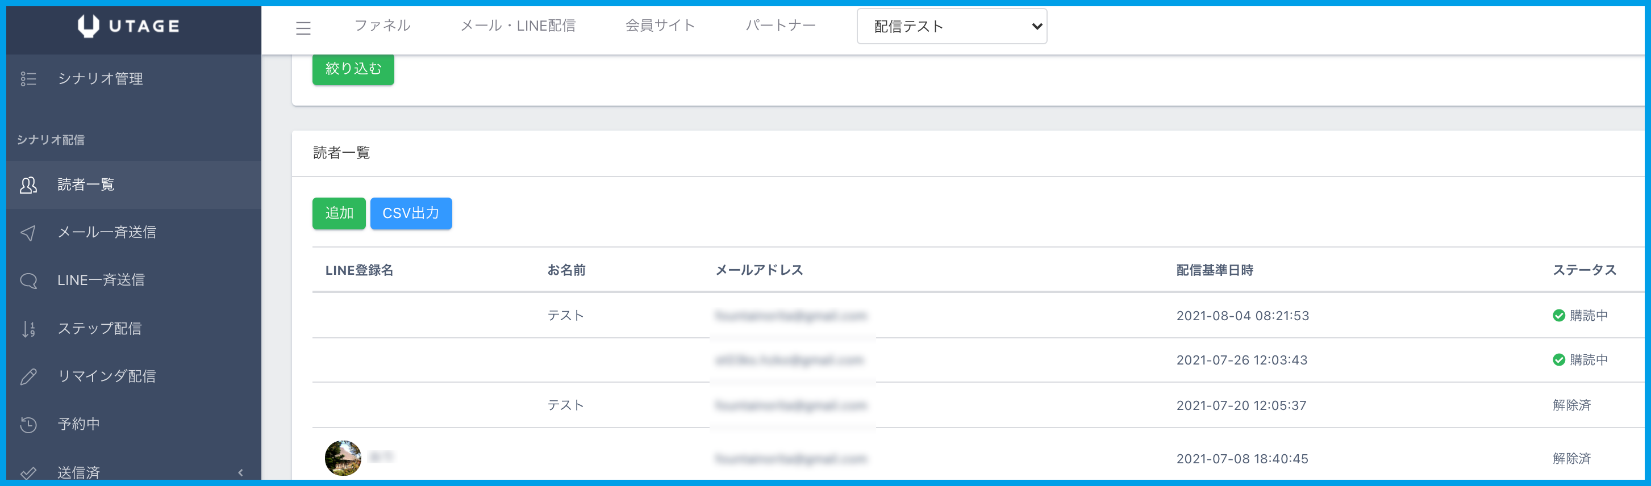Switch to メール・LINE配信 menu
Viewport: 1651px width, 486px height.
[x=517, y=26]
